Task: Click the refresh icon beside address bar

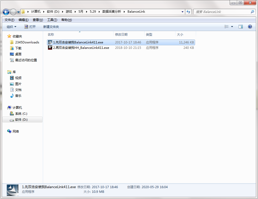Action: 188,12
